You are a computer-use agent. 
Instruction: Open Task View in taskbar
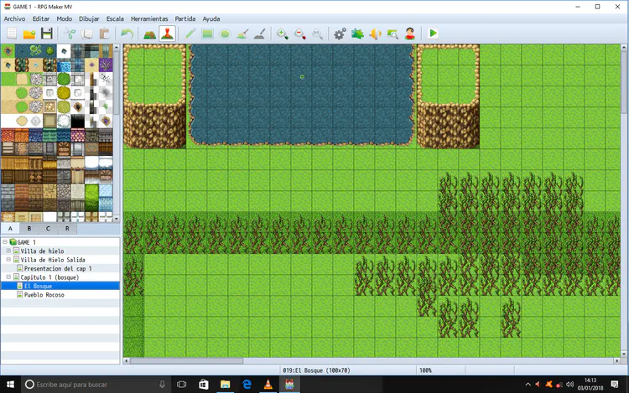(181, 385)
